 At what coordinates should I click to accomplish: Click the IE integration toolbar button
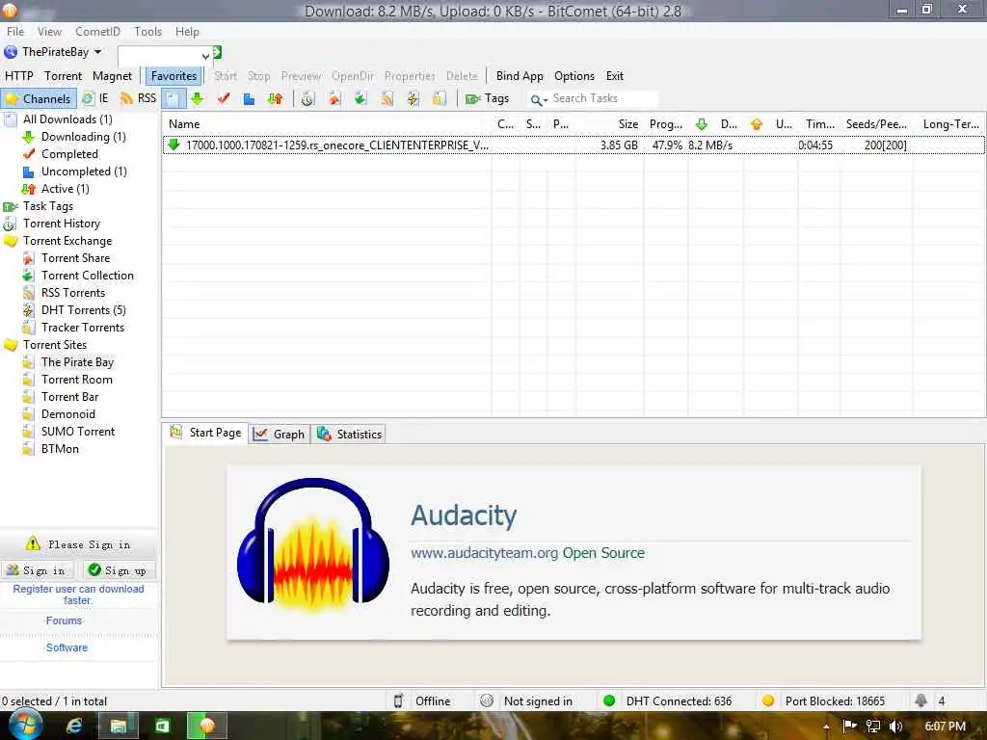point(96,98)
